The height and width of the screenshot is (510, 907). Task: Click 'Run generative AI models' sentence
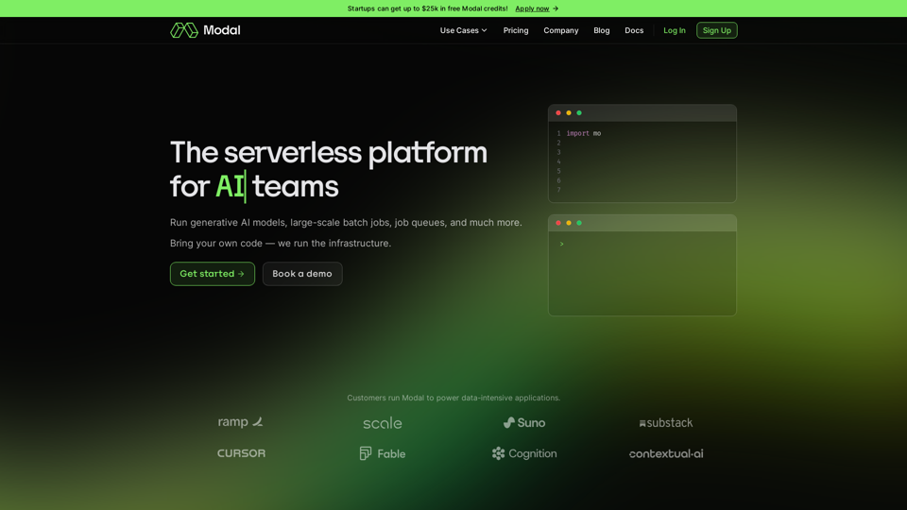click(346, 223)
